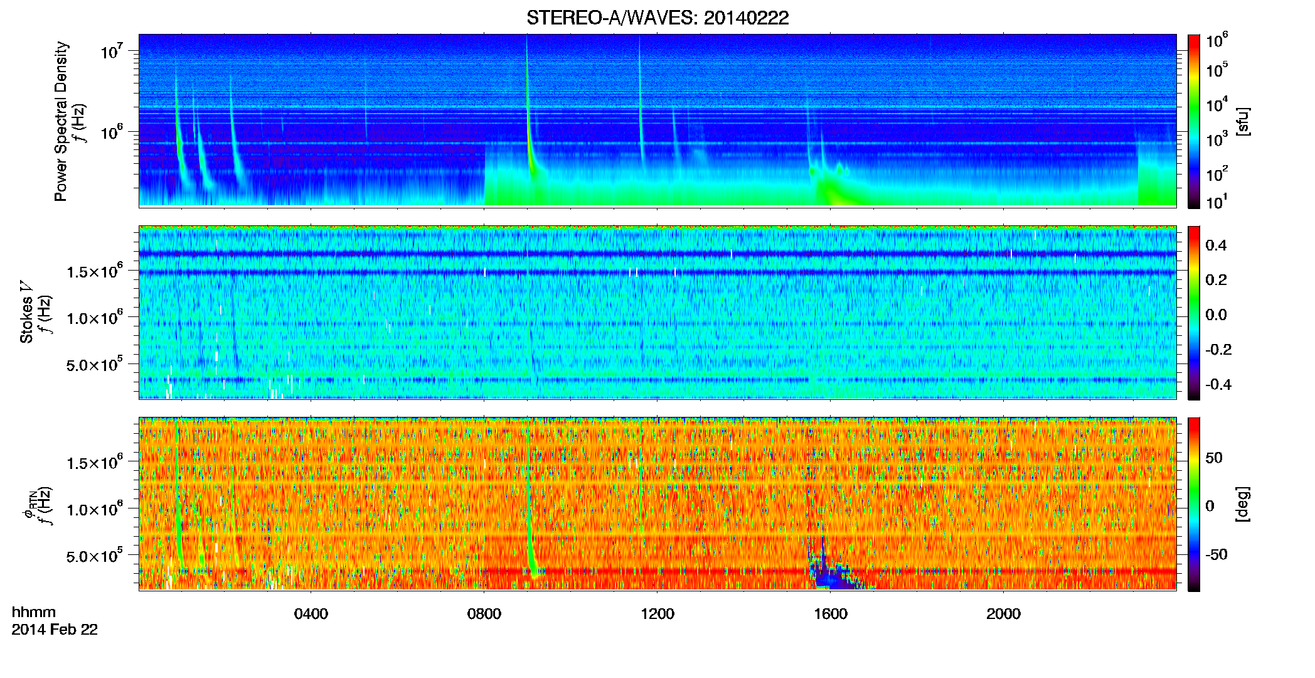1315x678 pixels.
Task: Select the Stokes V axis label
Action: click(26, 312)
